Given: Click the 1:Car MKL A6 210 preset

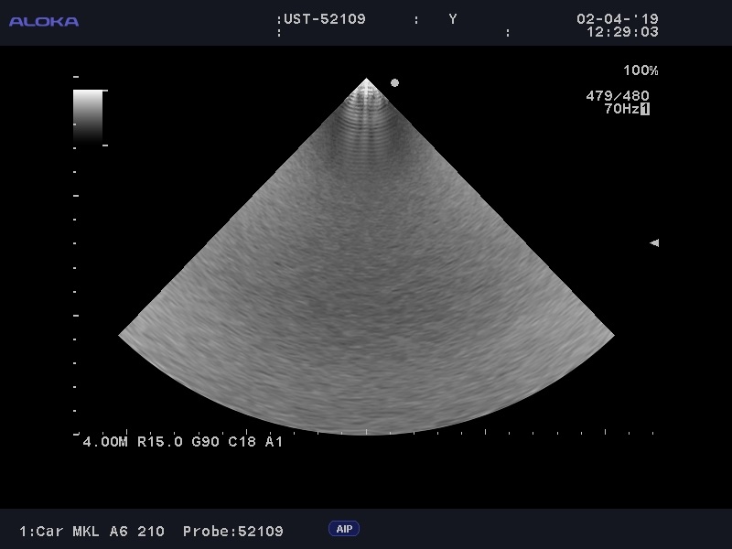Looking at the screenshot, I should pos(91,532).
